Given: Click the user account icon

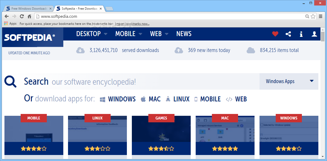Looking at the screenshot, I should click(314, 34).
